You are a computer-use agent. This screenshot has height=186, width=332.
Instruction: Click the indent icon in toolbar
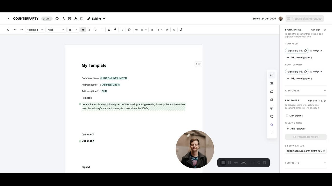[167, 30]
